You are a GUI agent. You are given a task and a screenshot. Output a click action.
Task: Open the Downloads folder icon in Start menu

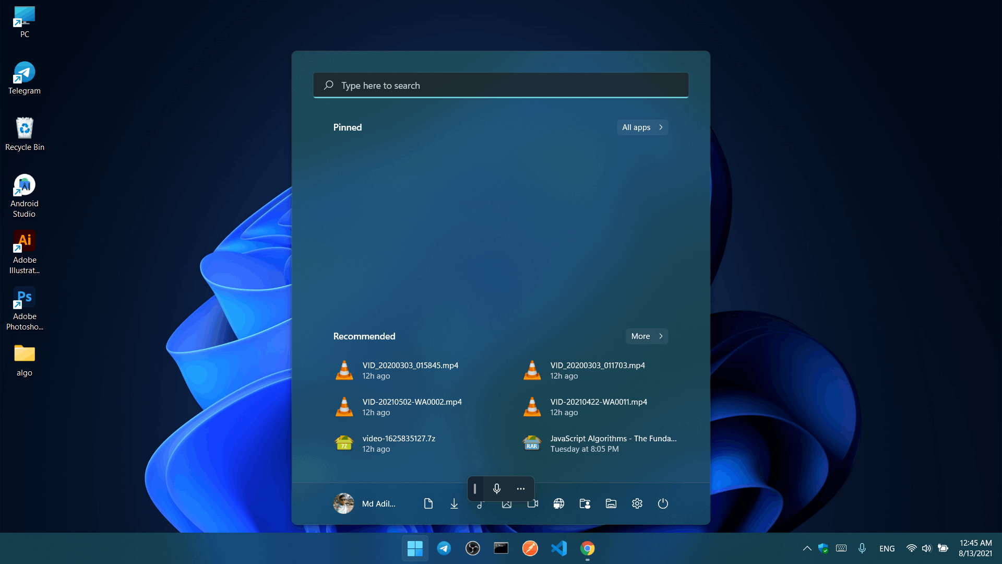[454, 503]
